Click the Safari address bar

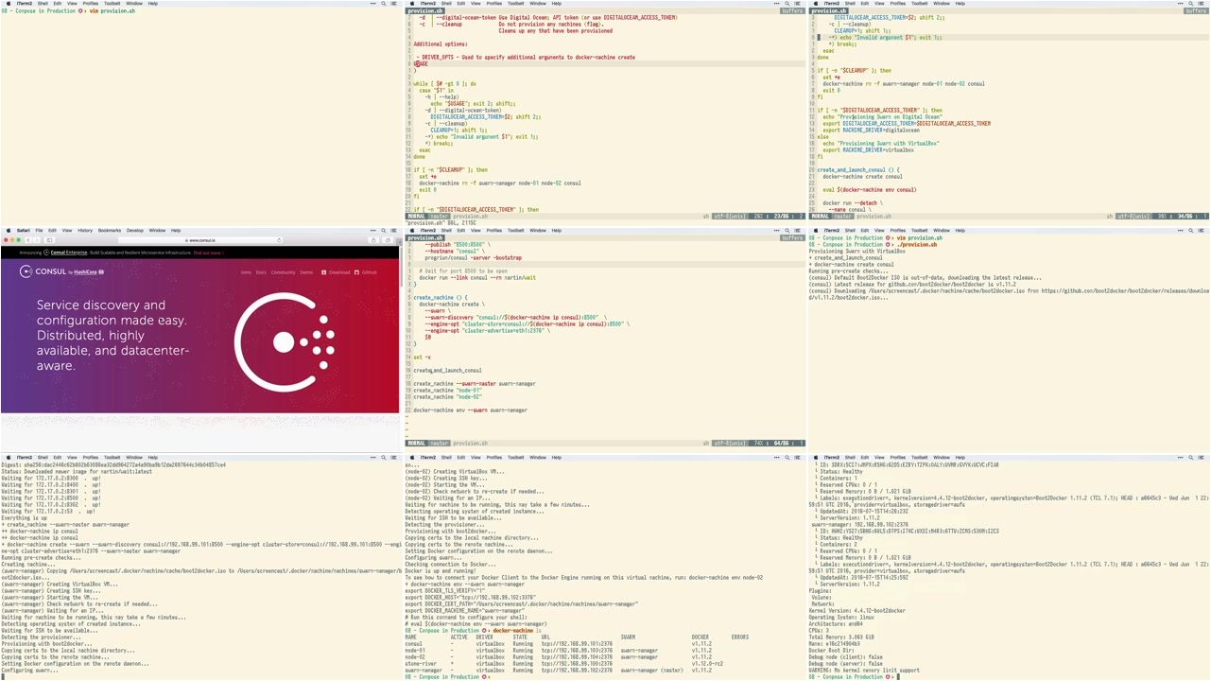pos(201,240)
